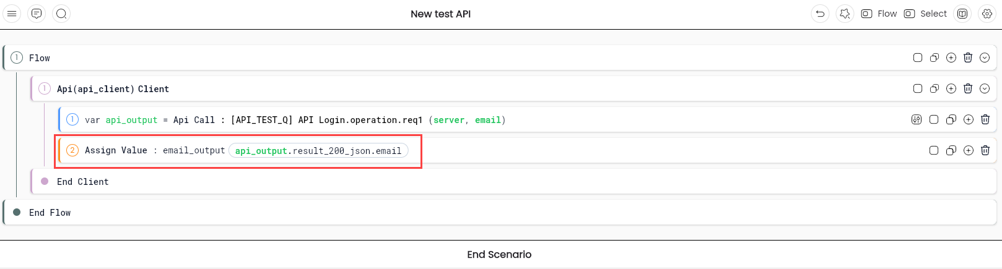Click the email_output variable text
1002x269 pixels.
click(x=194, y=150)
